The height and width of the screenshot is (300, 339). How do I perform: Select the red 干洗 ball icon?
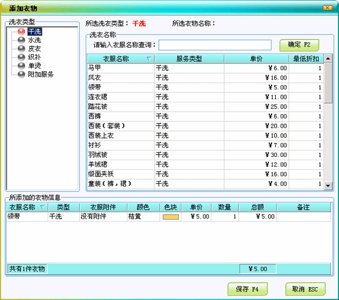coord(21,31)
